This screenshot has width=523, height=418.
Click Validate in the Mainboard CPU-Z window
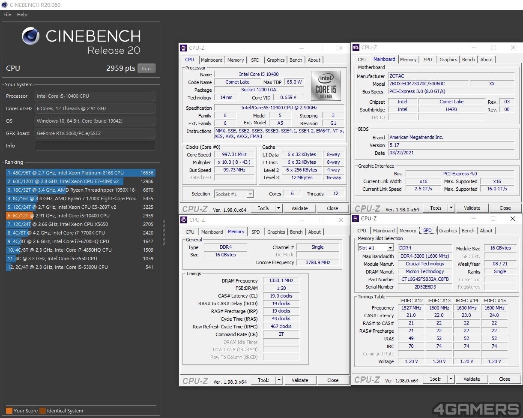(x=472, y=208)
